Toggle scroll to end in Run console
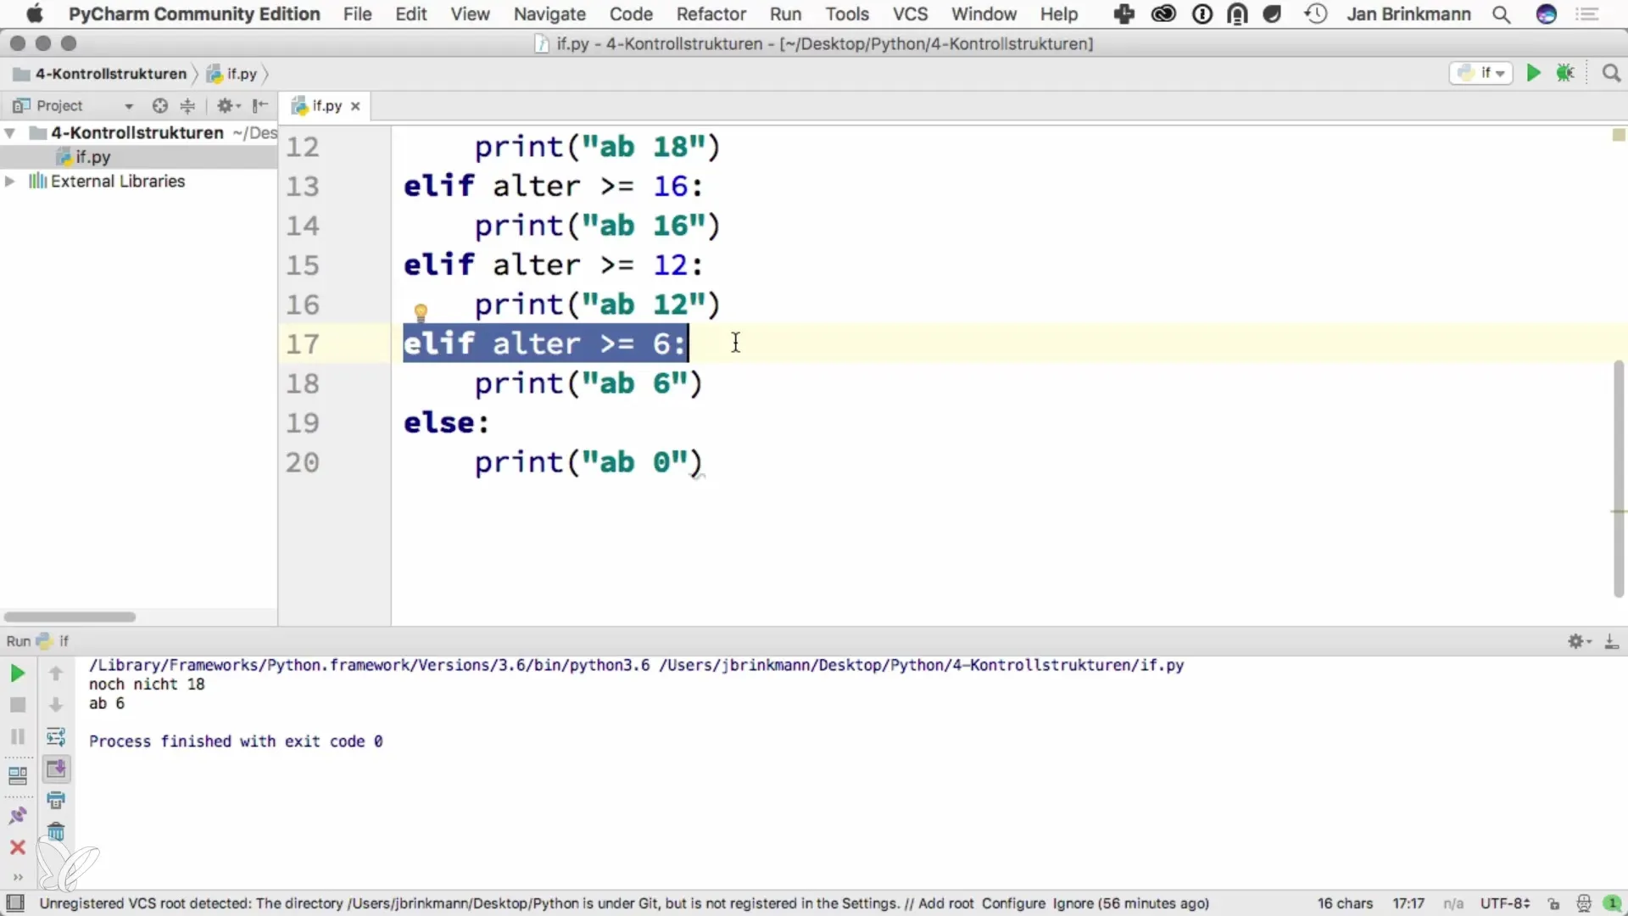1628x916 pixels. (x=56, y=768)
